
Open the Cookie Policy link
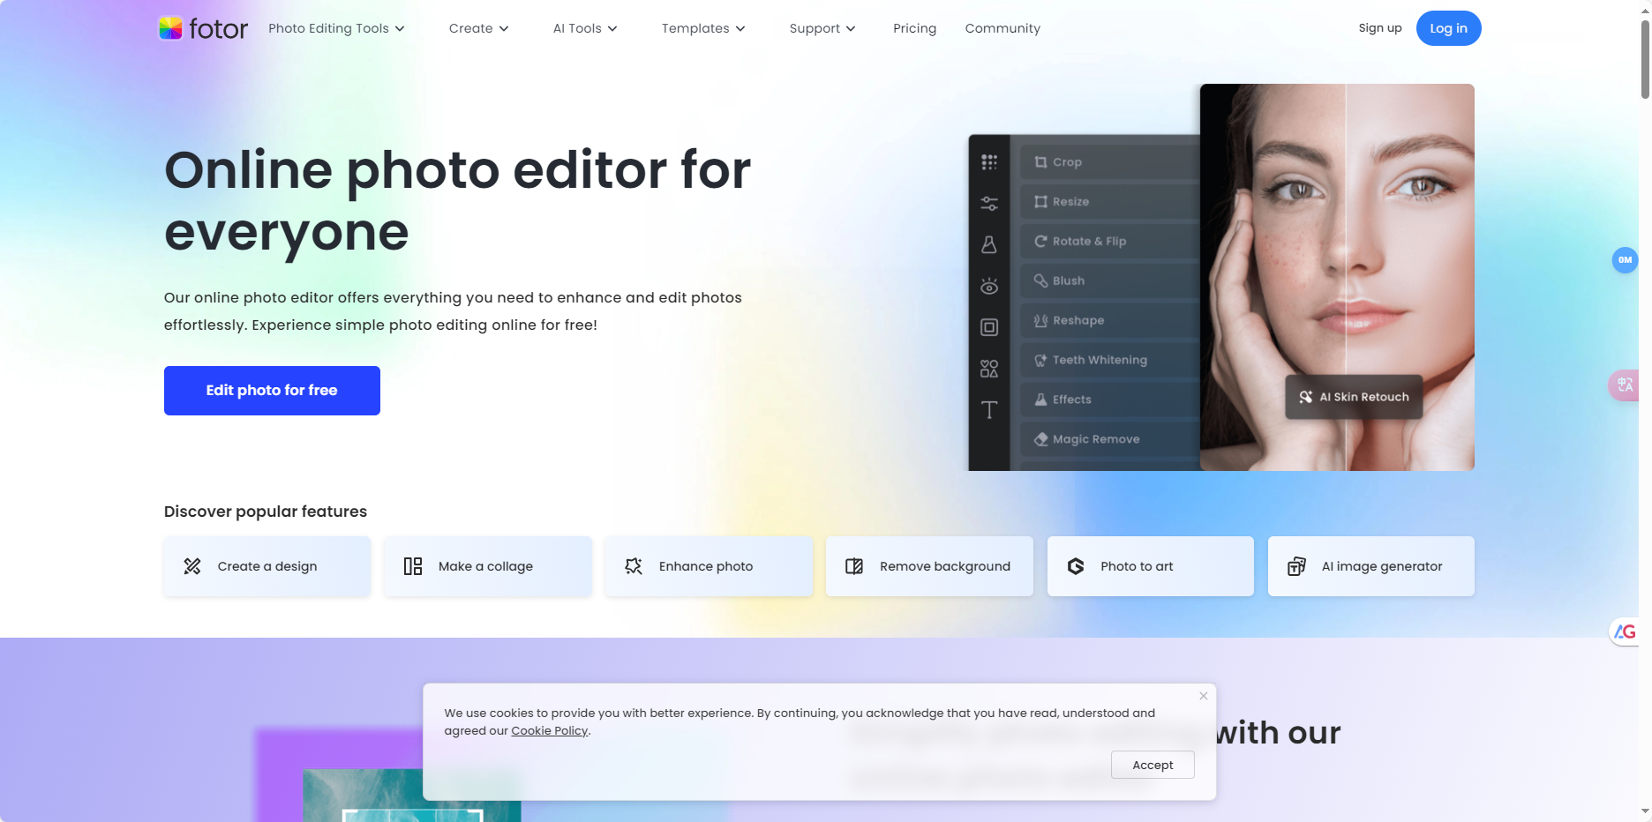(549, 730)
